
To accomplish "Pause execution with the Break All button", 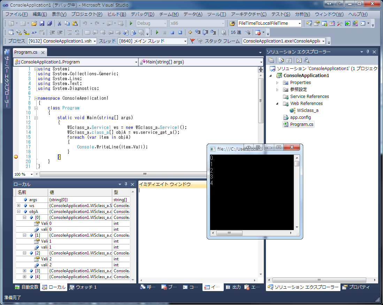I will pos(164,32).
